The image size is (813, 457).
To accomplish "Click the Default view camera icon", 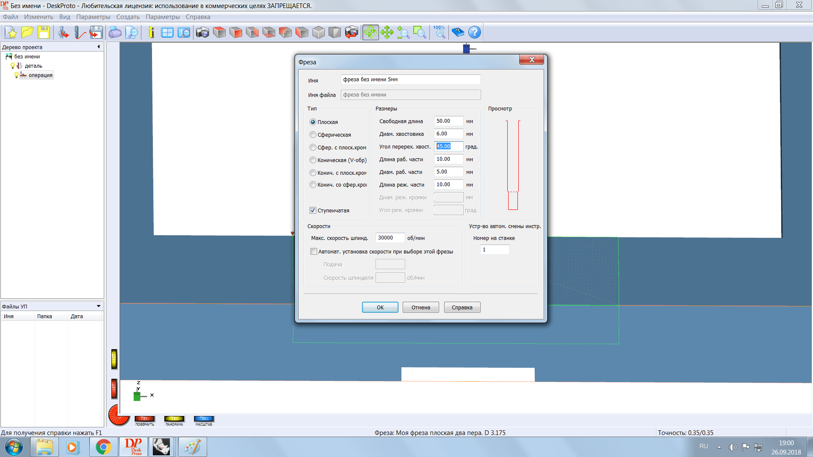I will [202, 33].
